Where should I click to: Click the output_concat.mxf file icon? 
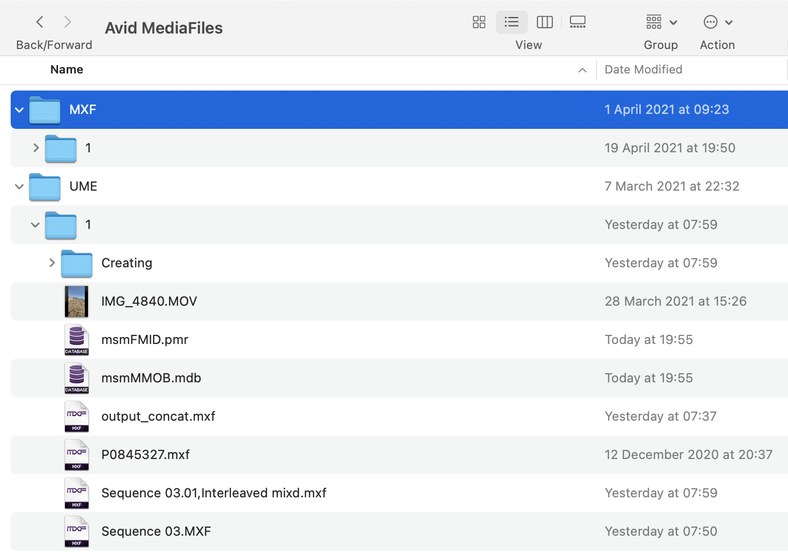pyautogui.click(x=77, y=416)
